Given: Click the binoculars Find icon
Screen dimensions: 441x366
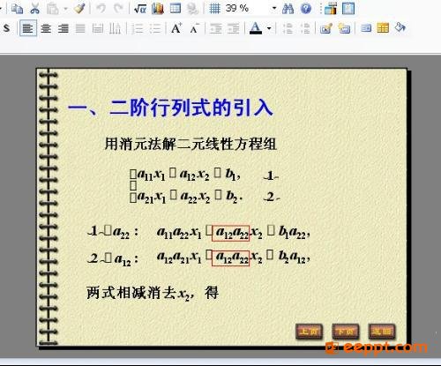Looking at the screenshot, I should [288, 9].
